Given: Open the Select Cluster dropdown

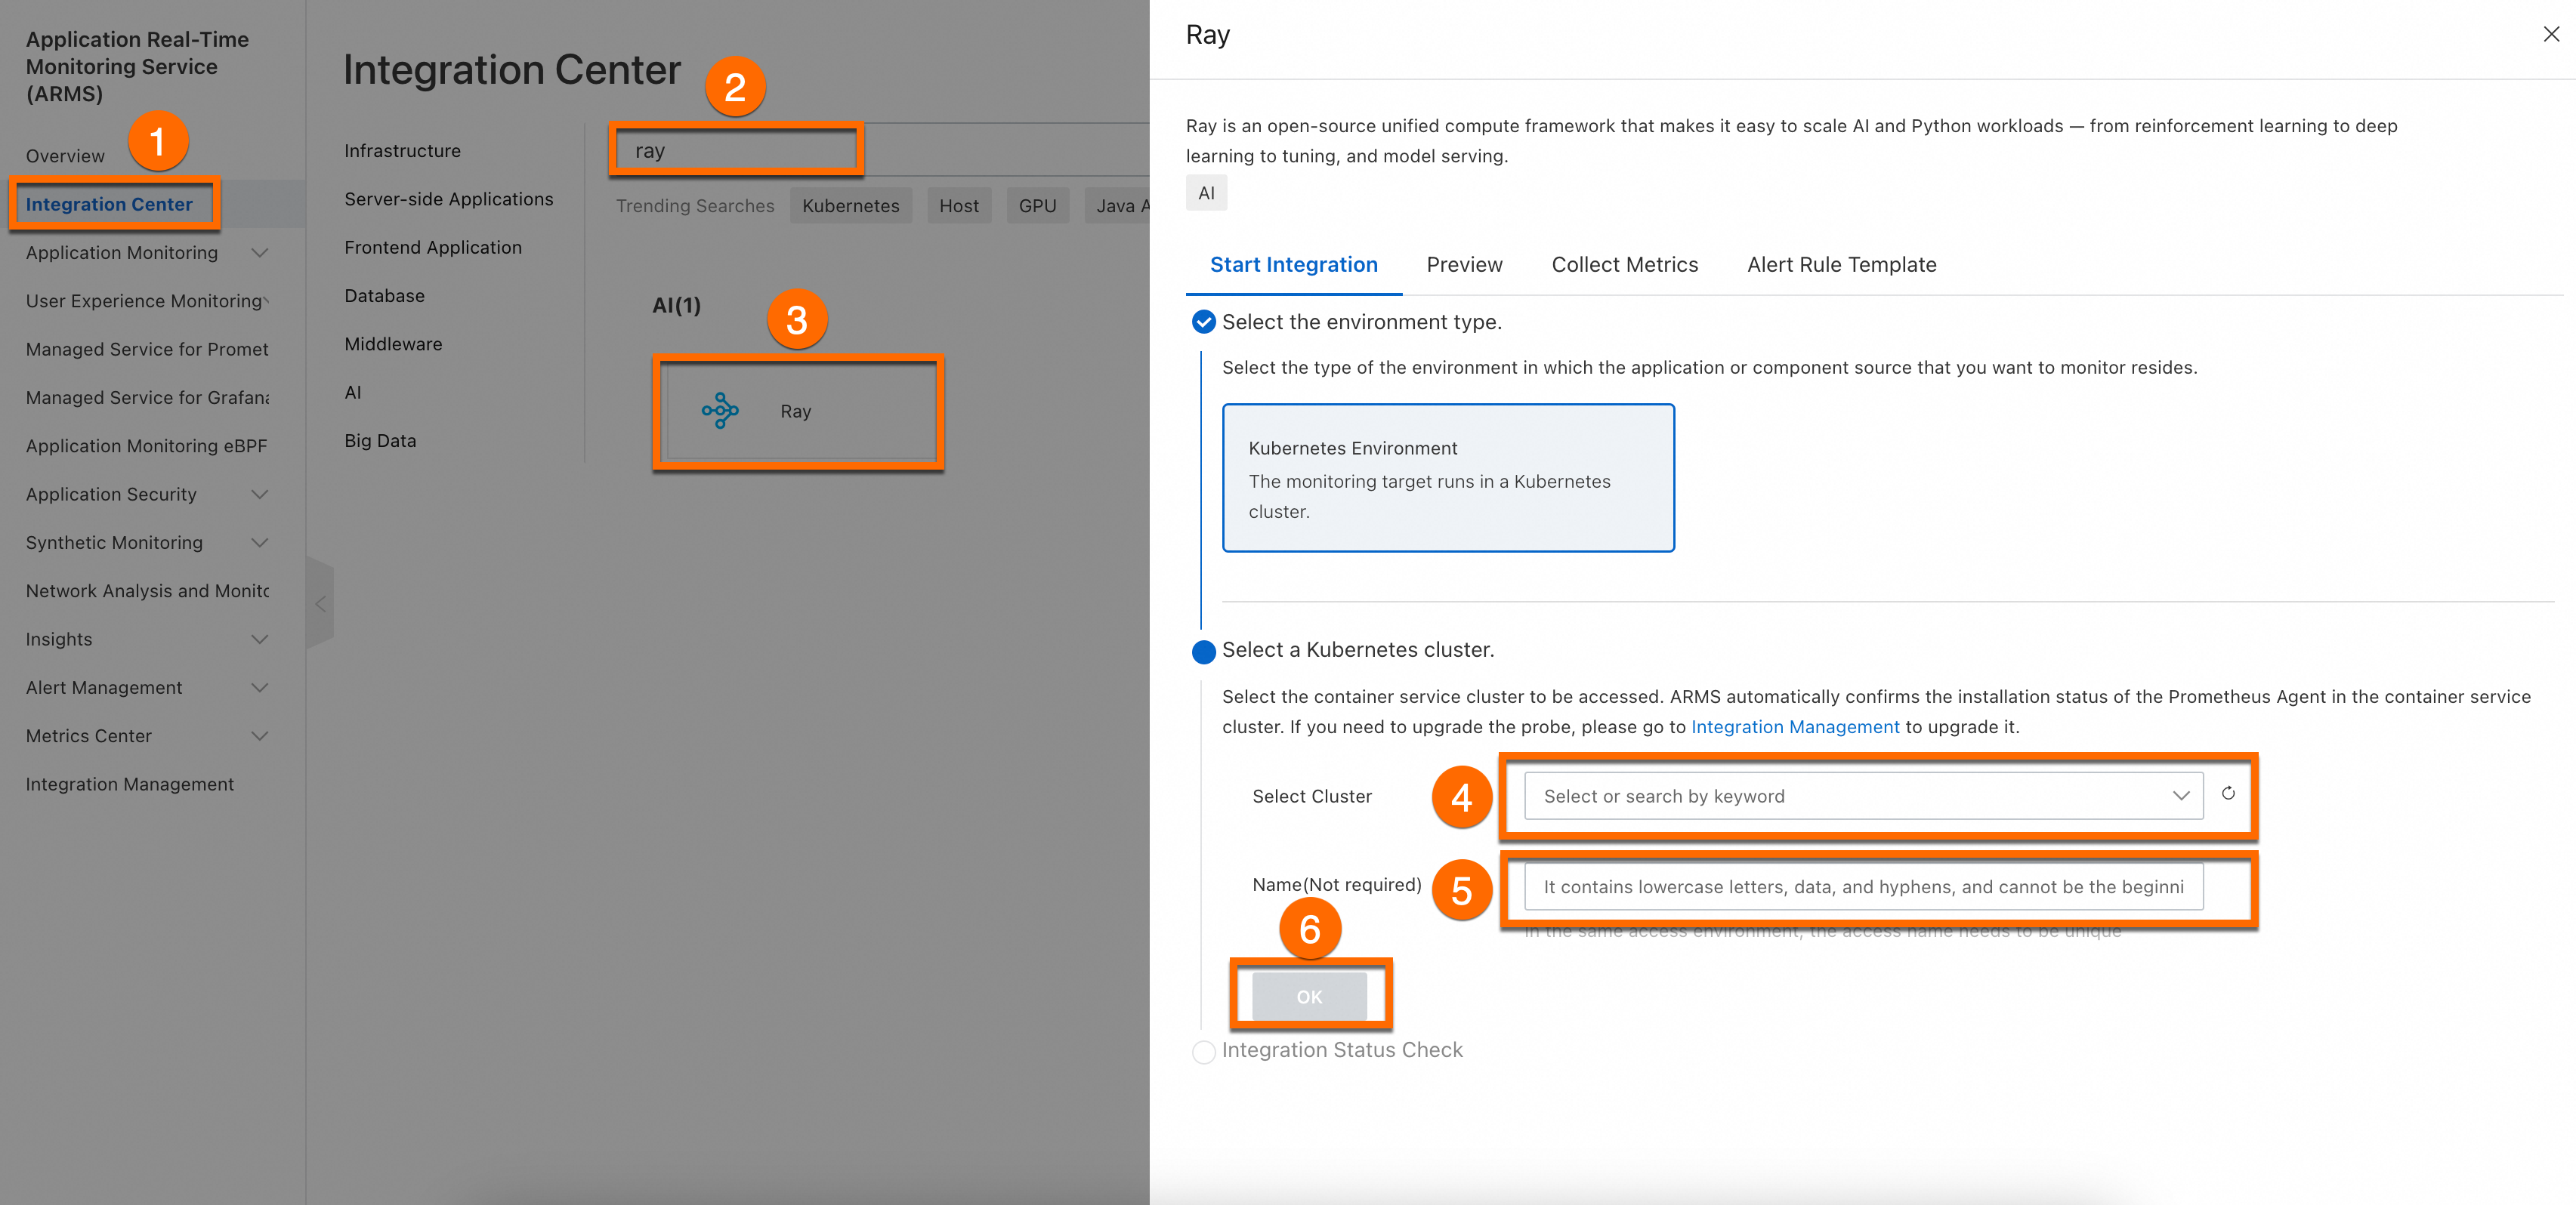Looking at the screenshot, I should (1862, 797).
